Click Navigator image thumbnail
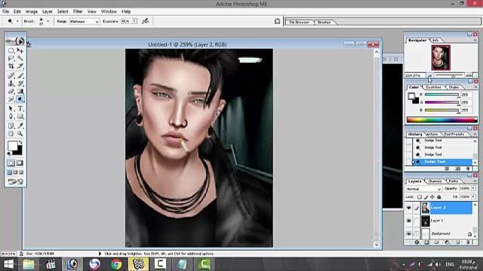Screen dimensions: 483x271 click(x=441, y=57)
